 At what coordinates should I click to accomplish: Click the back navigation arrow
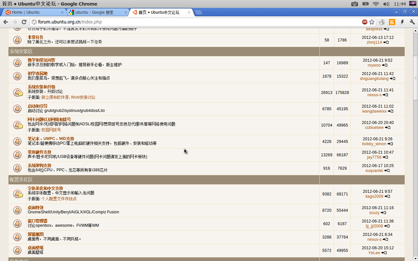pyautogui.click(x=6, y=22)
